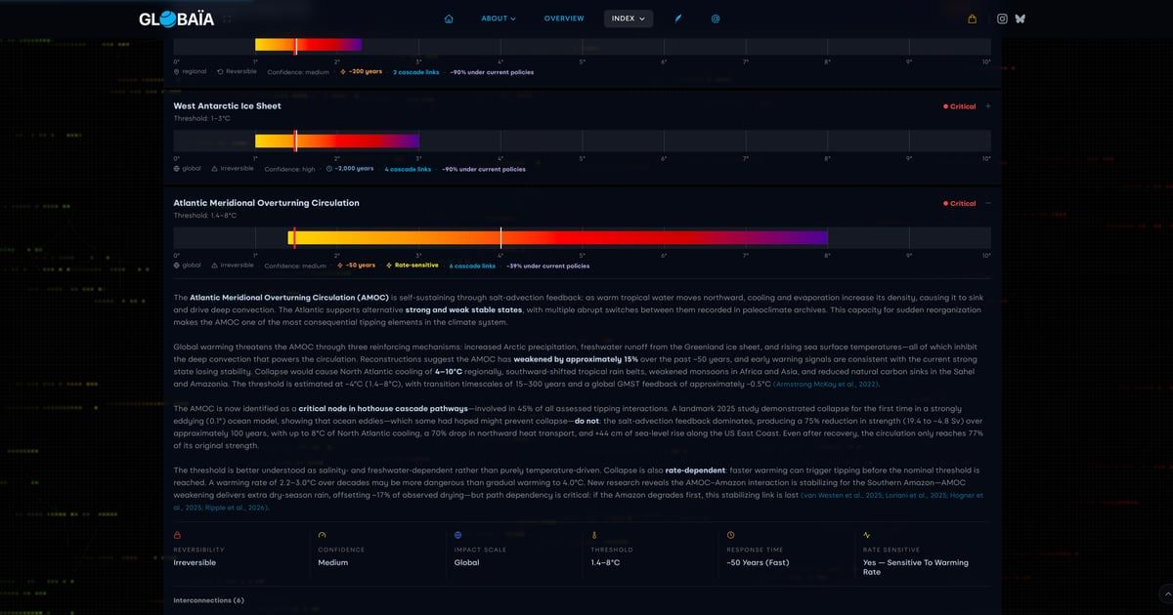Click the West Antarctic Ice Sheet title
This screenshot has height=615, width=1173.
[227, 105]
